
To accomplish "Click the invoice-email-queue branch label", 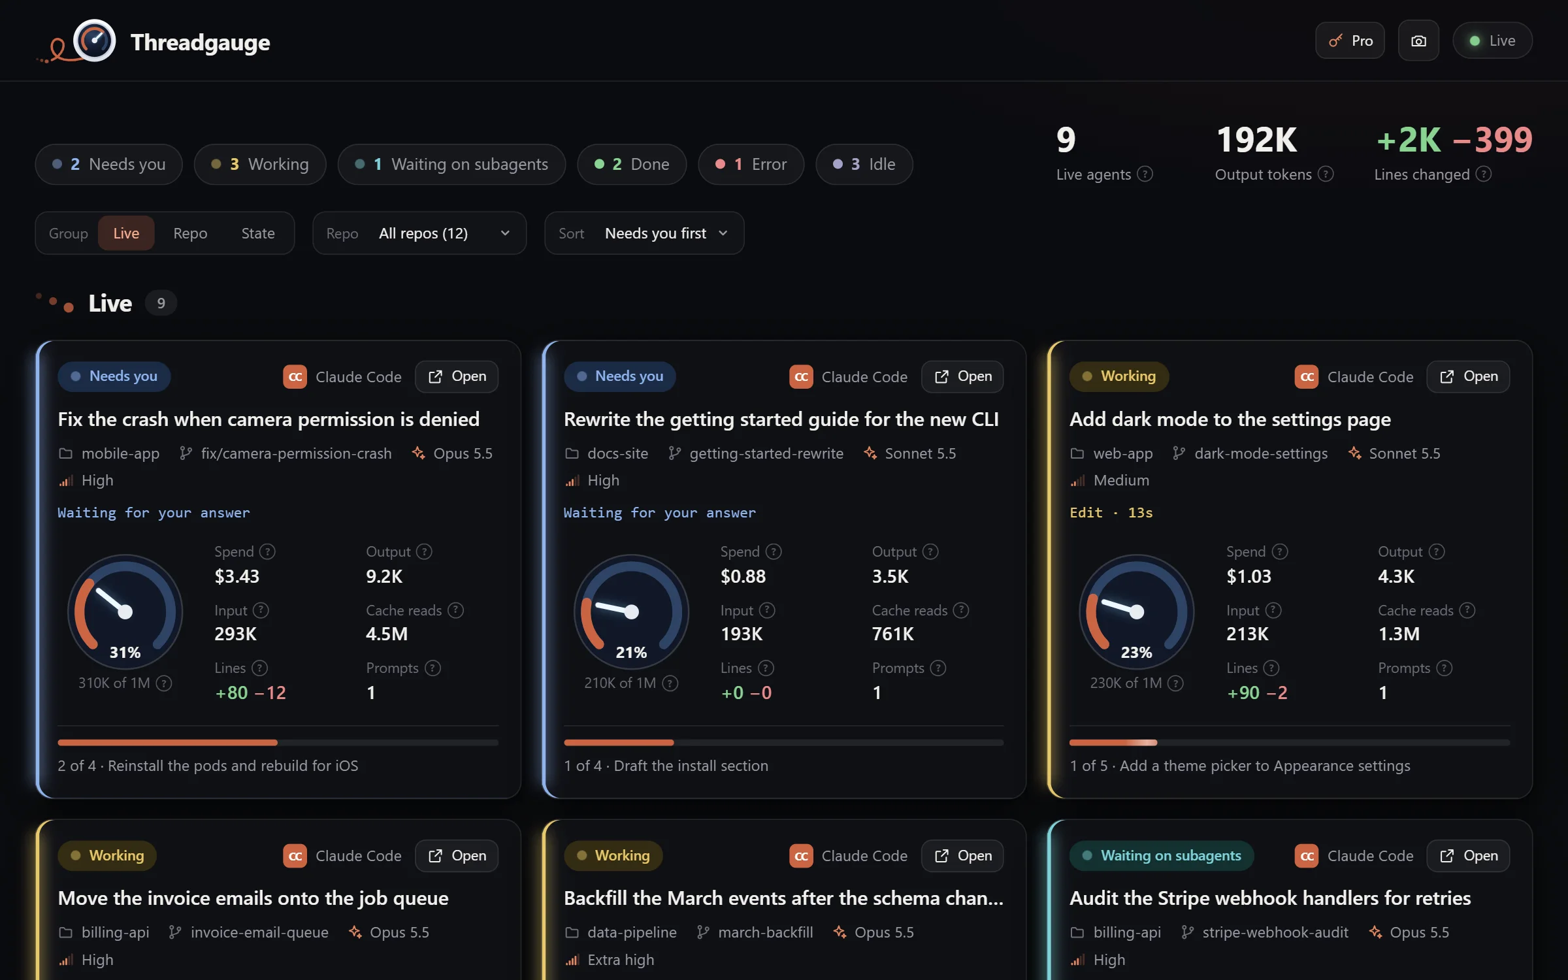I will (259, 932).
